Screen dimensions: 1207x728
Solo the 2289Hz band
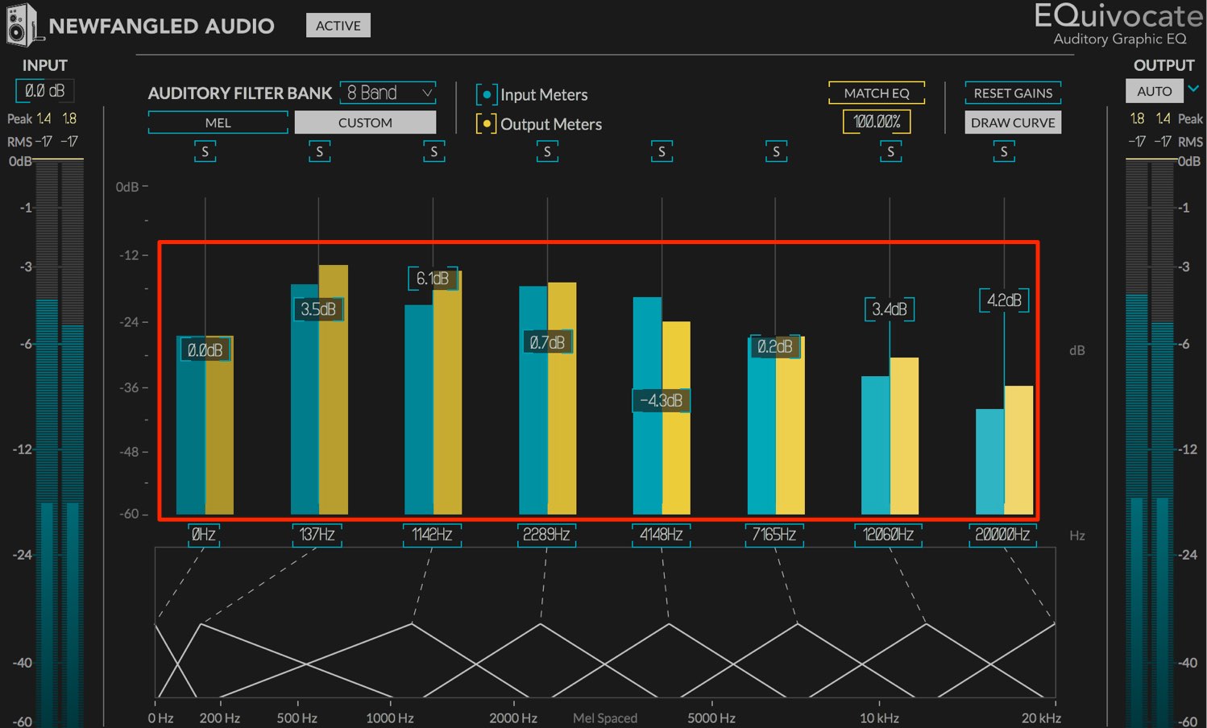[547, 151]
